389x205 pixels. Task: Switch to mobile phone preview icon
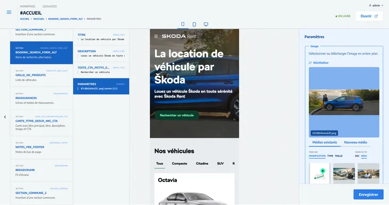pos(183,24)
